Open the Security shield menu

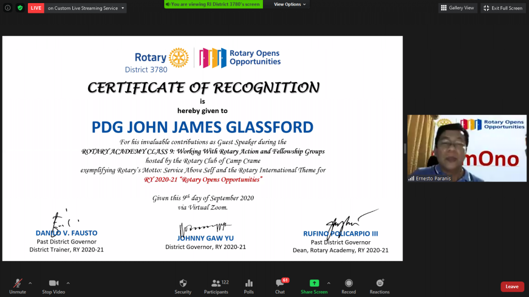click(x=183, y=287)
